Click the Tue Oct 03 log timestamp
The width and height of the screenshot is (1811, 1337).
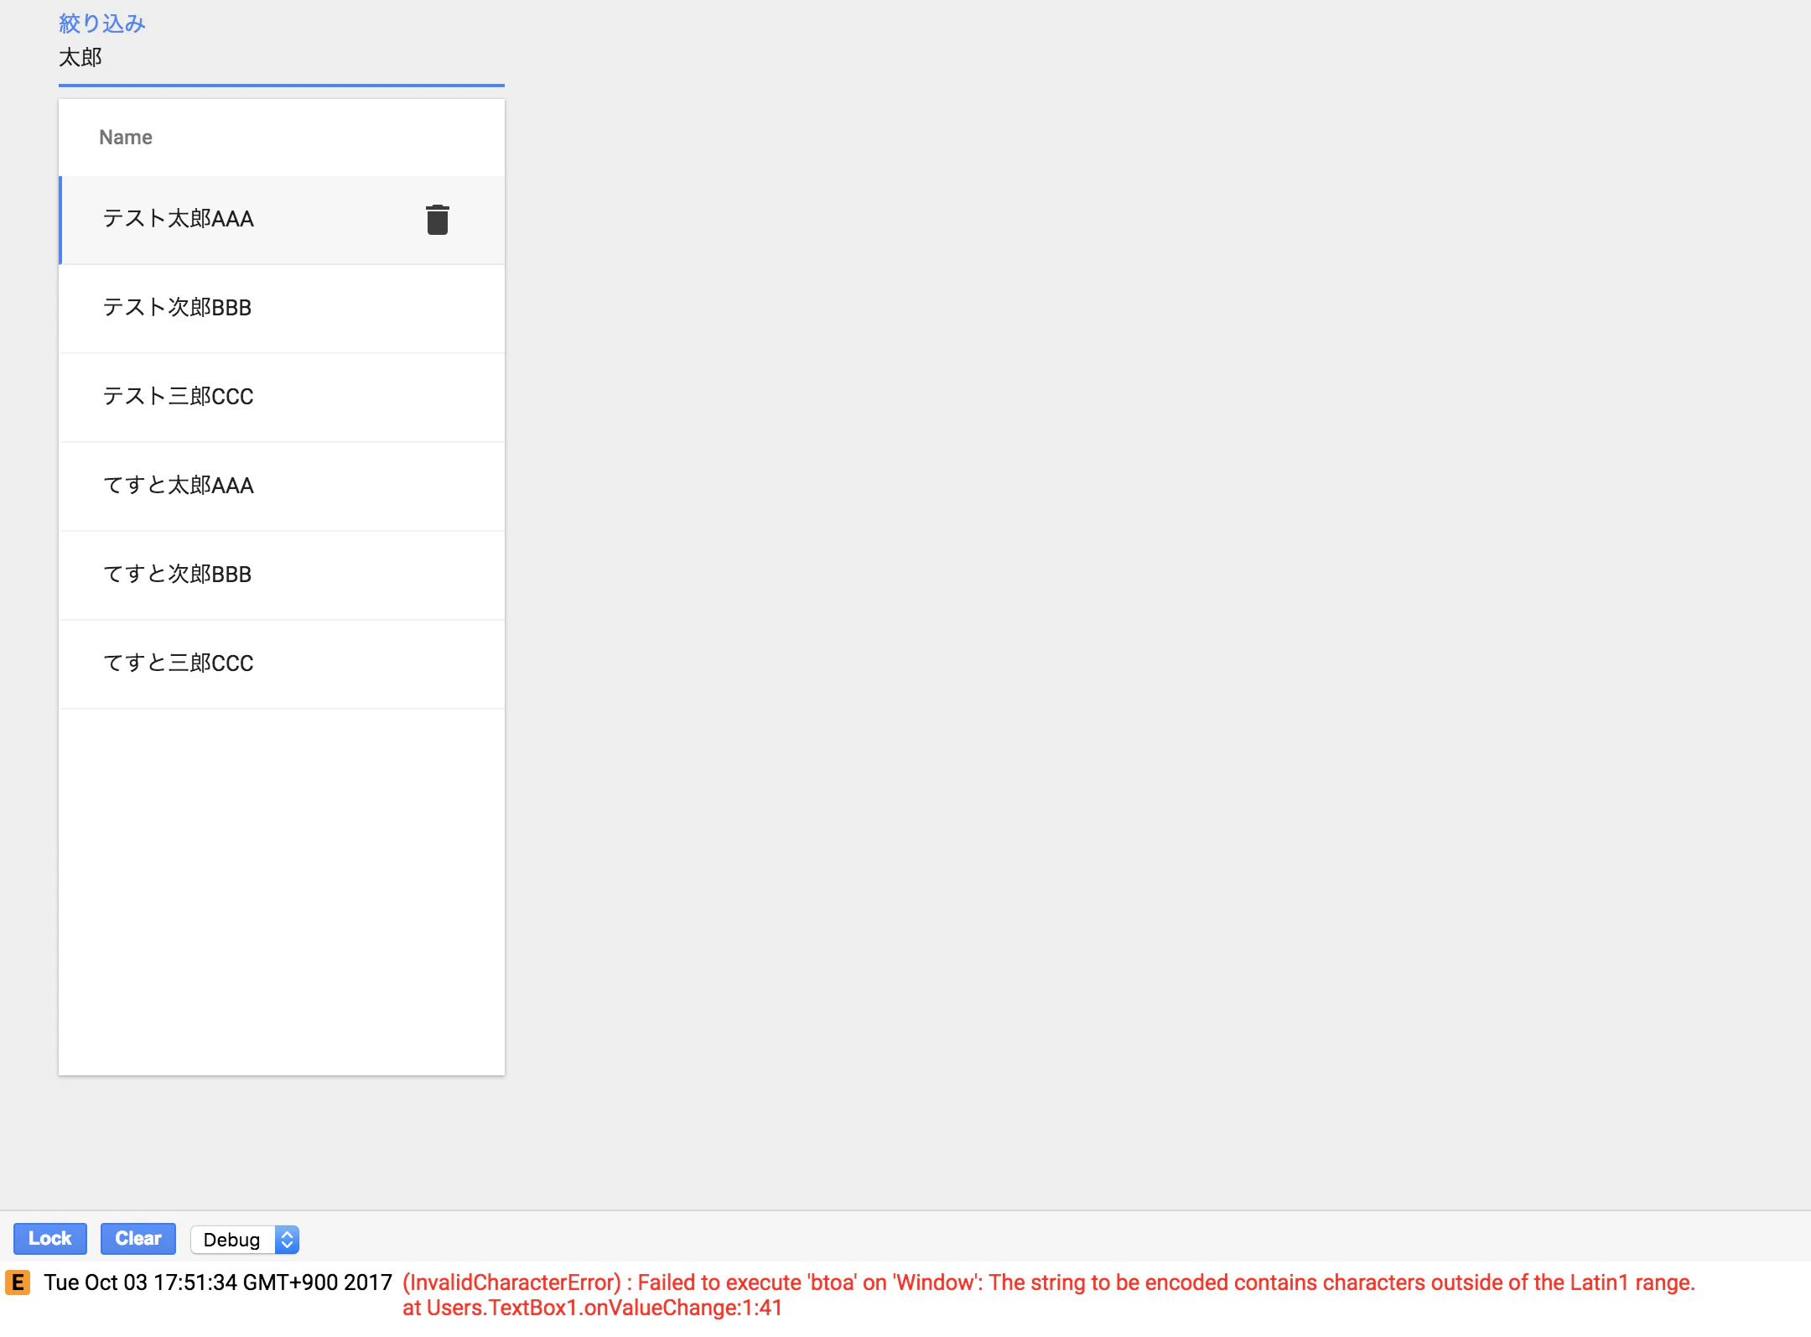[218, 1282]
